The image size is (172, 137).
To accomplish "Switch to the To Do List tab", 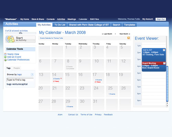I will tap(60, 25).
